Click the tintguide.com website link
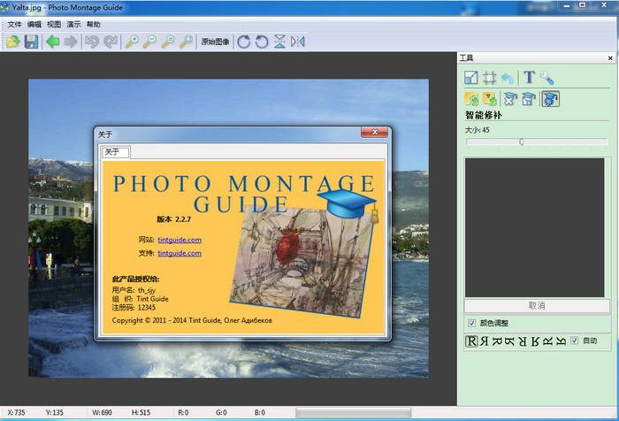This screenshot has height=421, width=619. (180, 240)
